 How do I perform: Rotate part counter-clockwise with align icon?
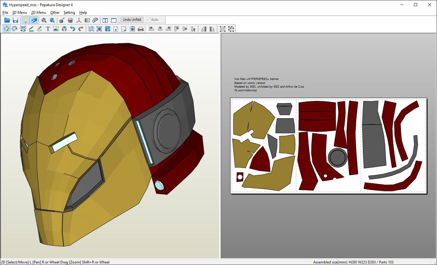(204, 29)
